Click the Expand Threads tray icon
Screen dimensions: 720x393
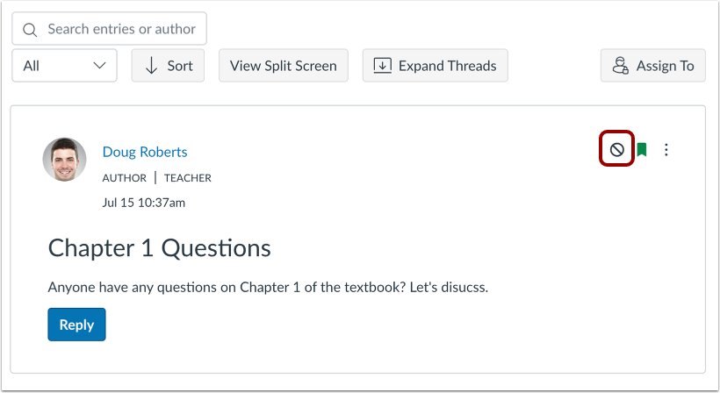tap(382, 66)
